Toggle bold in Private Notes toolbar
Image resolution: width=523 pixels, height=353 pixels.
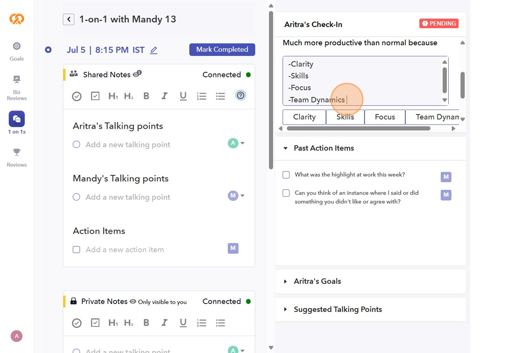(x=146, y=322)
